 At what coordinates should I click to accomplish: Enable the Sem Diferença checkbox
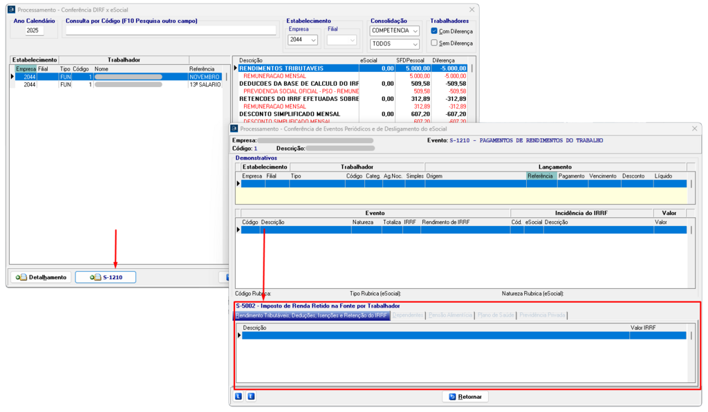tap(434, 43)
